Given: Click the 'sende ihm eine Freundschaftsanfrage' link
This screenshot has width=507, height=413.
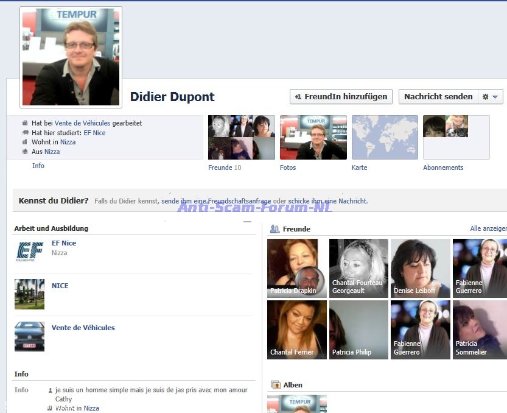Looking at the screenshot, I should 216,201.
